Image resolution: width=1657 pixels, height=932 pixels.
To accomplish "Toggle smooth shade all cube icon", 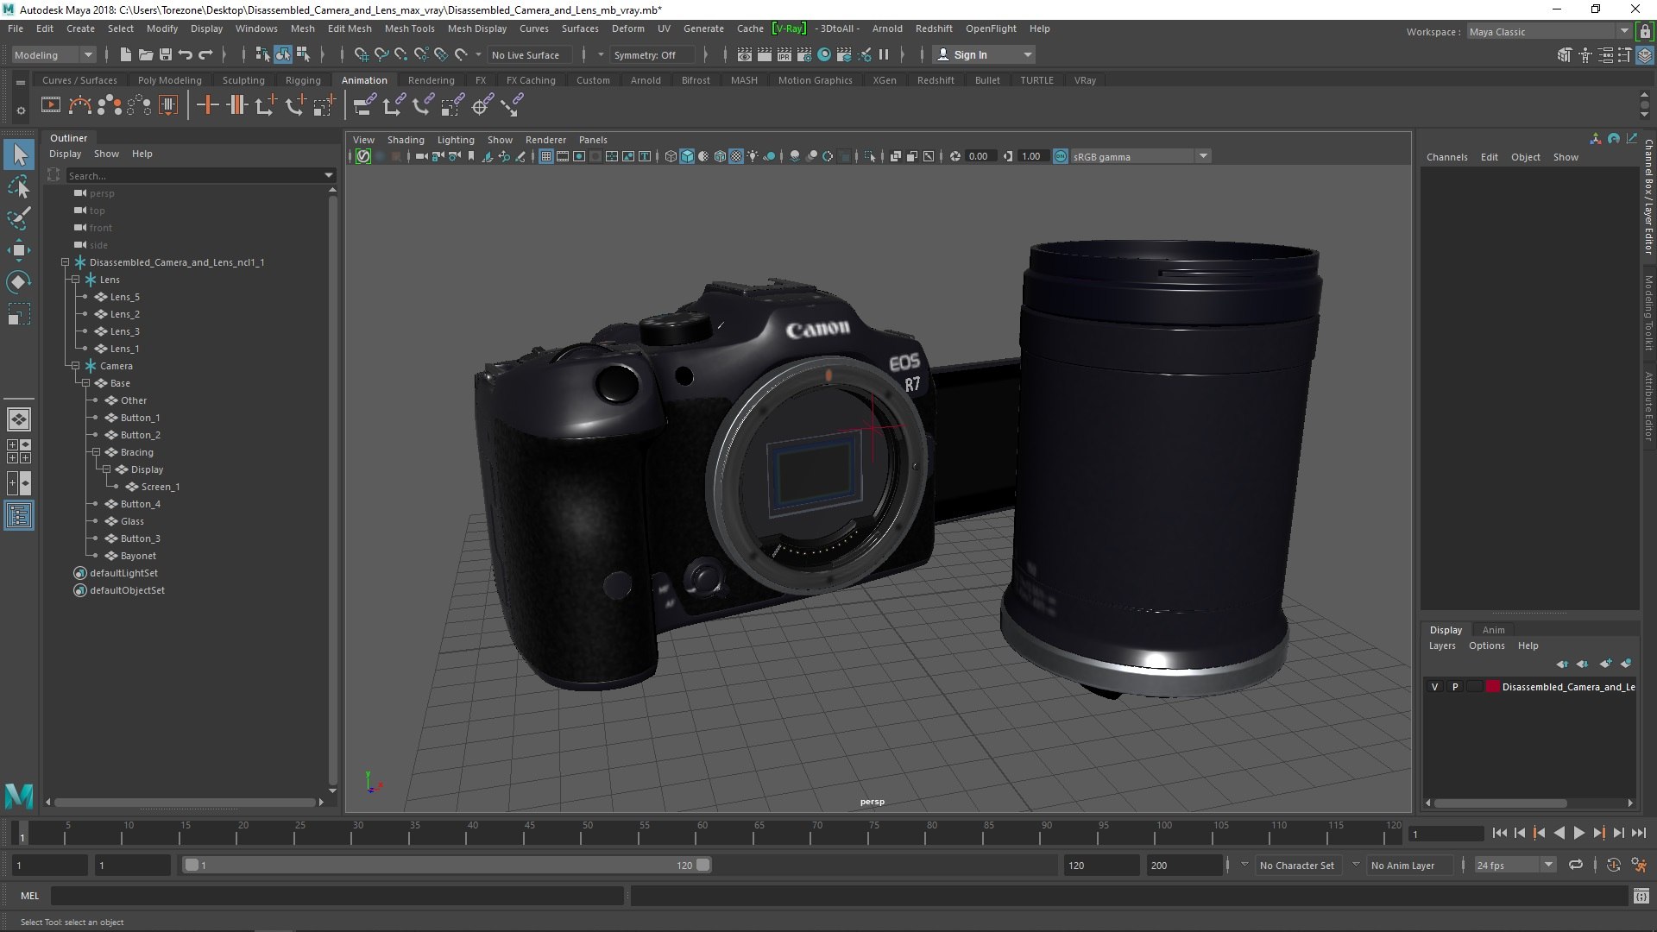I will click(x=687, y=156).
